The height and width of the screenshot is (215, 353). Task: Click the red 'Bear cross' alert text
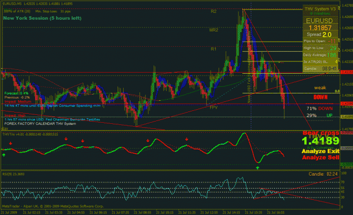click(x=321, y=133)
